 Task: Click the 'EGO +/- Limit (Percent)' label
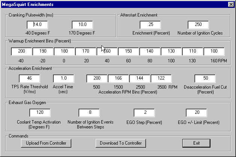tap(198, 122)
